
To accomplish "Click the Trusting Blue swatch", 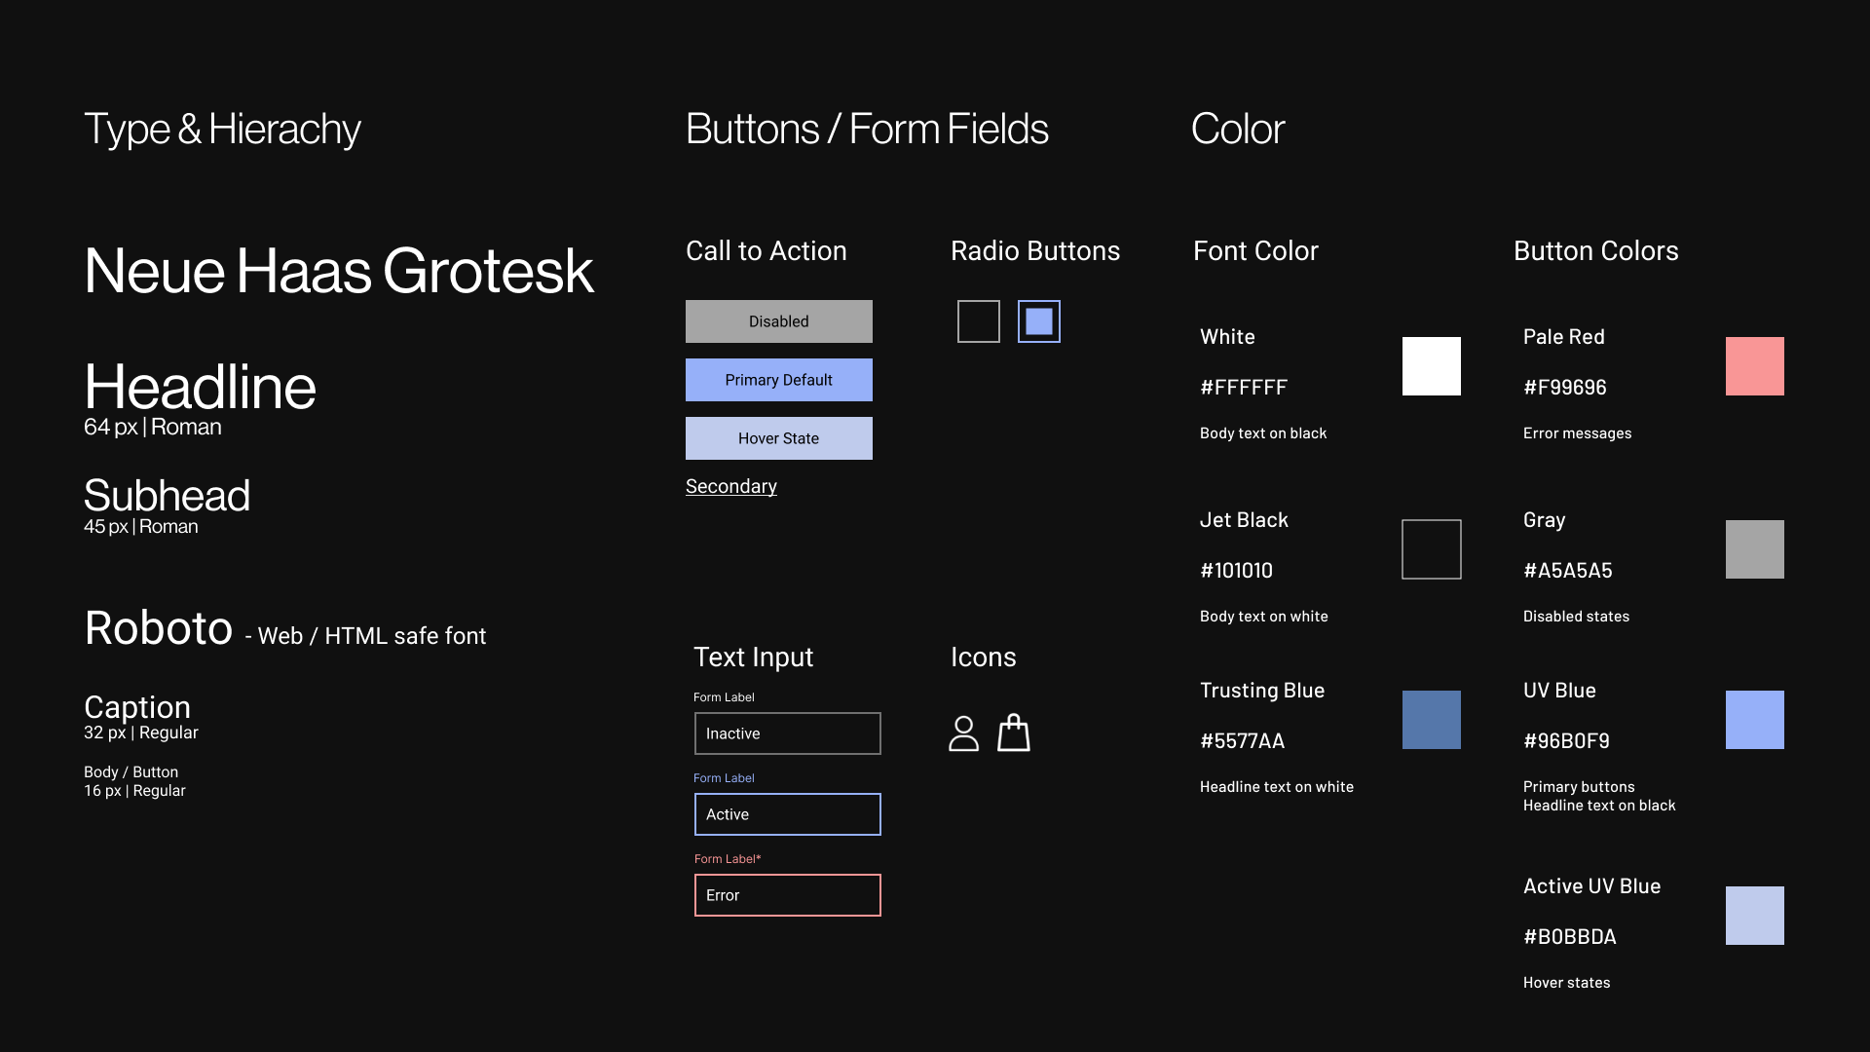I will coord(1431,720).
